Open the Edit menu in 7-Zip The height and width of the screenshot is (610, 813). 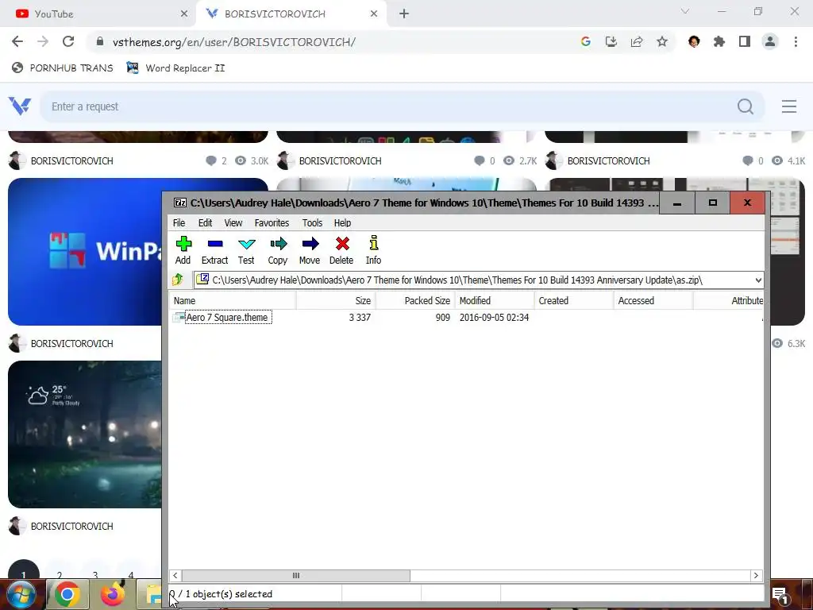coord(206,223)
